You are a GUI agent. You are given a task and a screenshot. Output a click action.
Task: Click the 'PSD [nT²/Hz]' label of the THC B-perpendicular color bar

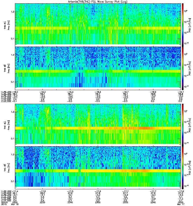190,125
